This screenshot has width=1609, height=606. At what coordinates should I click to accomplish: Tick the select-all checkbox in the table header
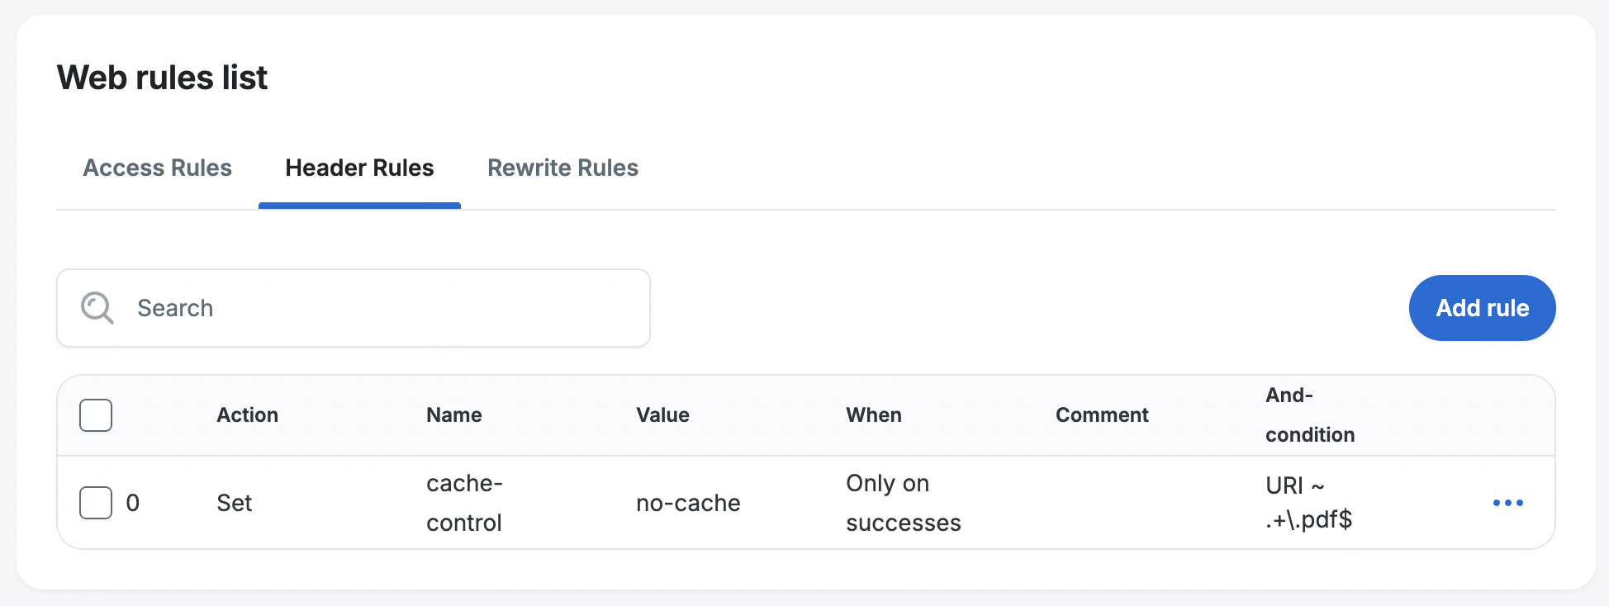coord(96,415)
